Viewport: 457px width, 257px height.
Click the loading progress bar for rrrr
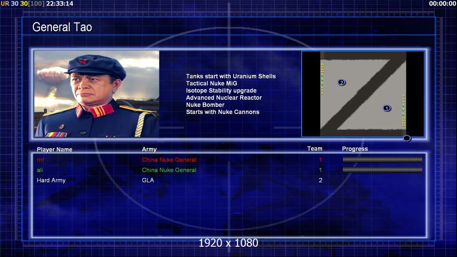point(382,159)
